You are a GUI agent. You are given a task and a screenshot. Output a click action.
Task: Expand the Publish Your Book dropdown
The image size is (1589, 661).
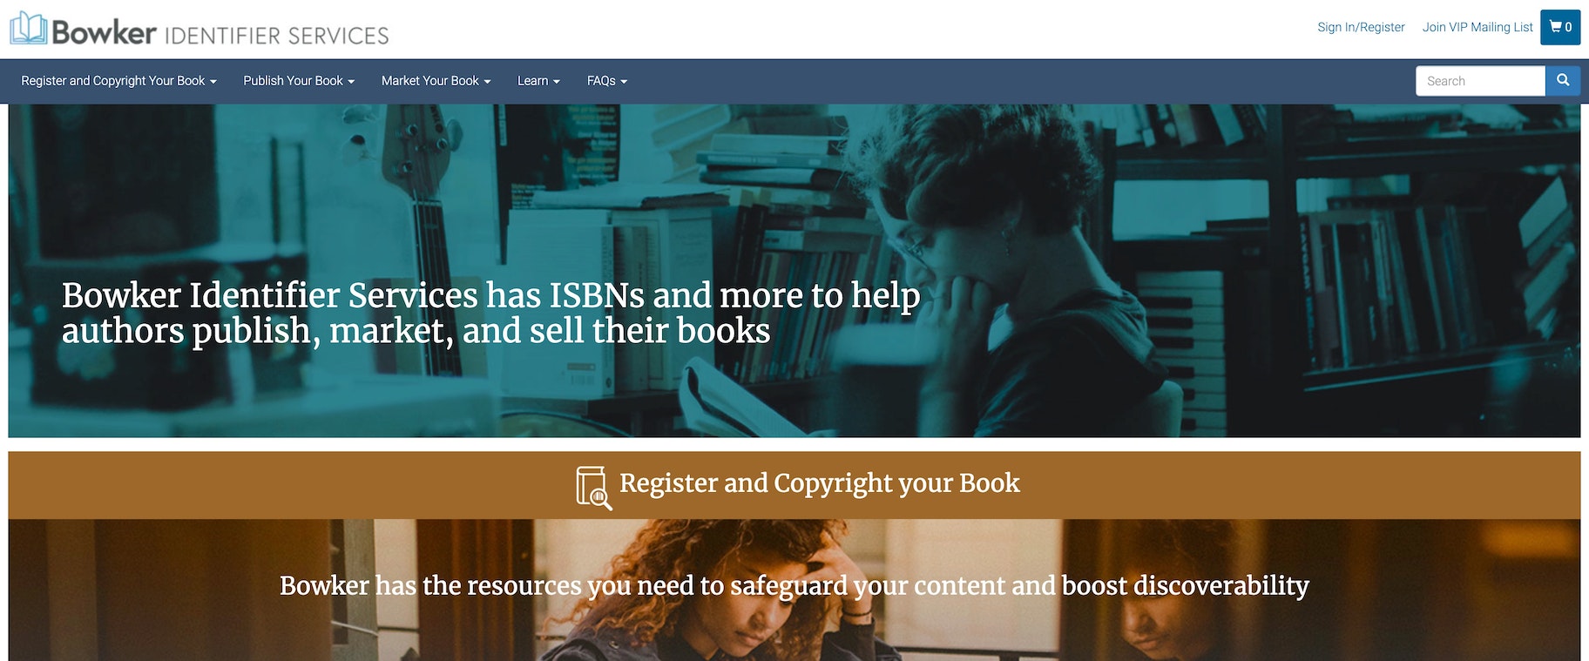(x=299, y=81)
